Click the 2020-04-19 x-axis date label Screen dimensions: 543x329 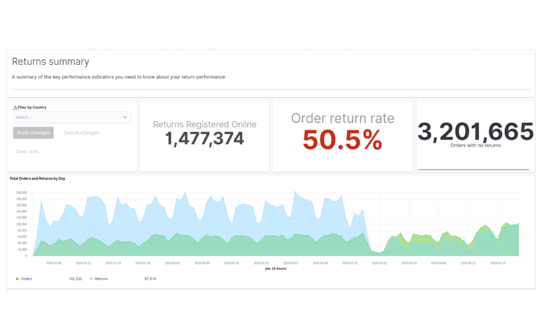(498, 263)
